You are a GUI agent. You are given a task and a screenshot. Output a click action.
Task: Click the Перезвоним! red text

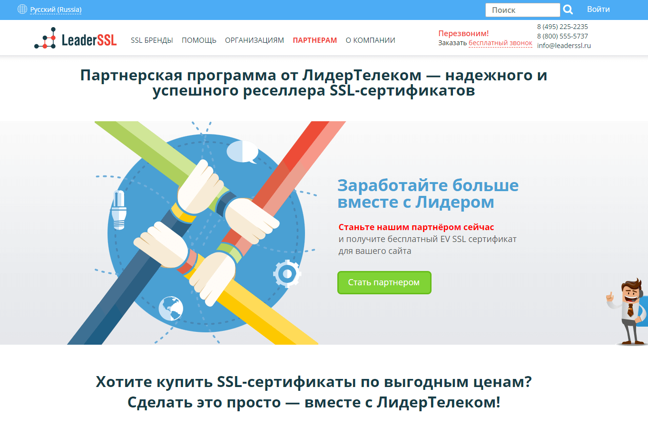click(x=463, y=33)
